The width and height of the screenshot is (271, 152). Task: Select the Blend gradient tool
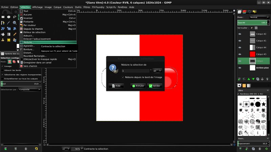click(x=9, y=34)
